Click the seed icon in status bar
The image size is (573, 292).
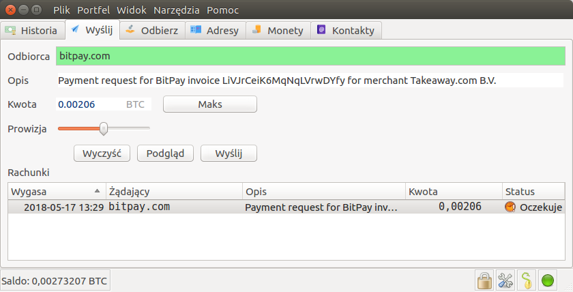click(x=527, y=280)
